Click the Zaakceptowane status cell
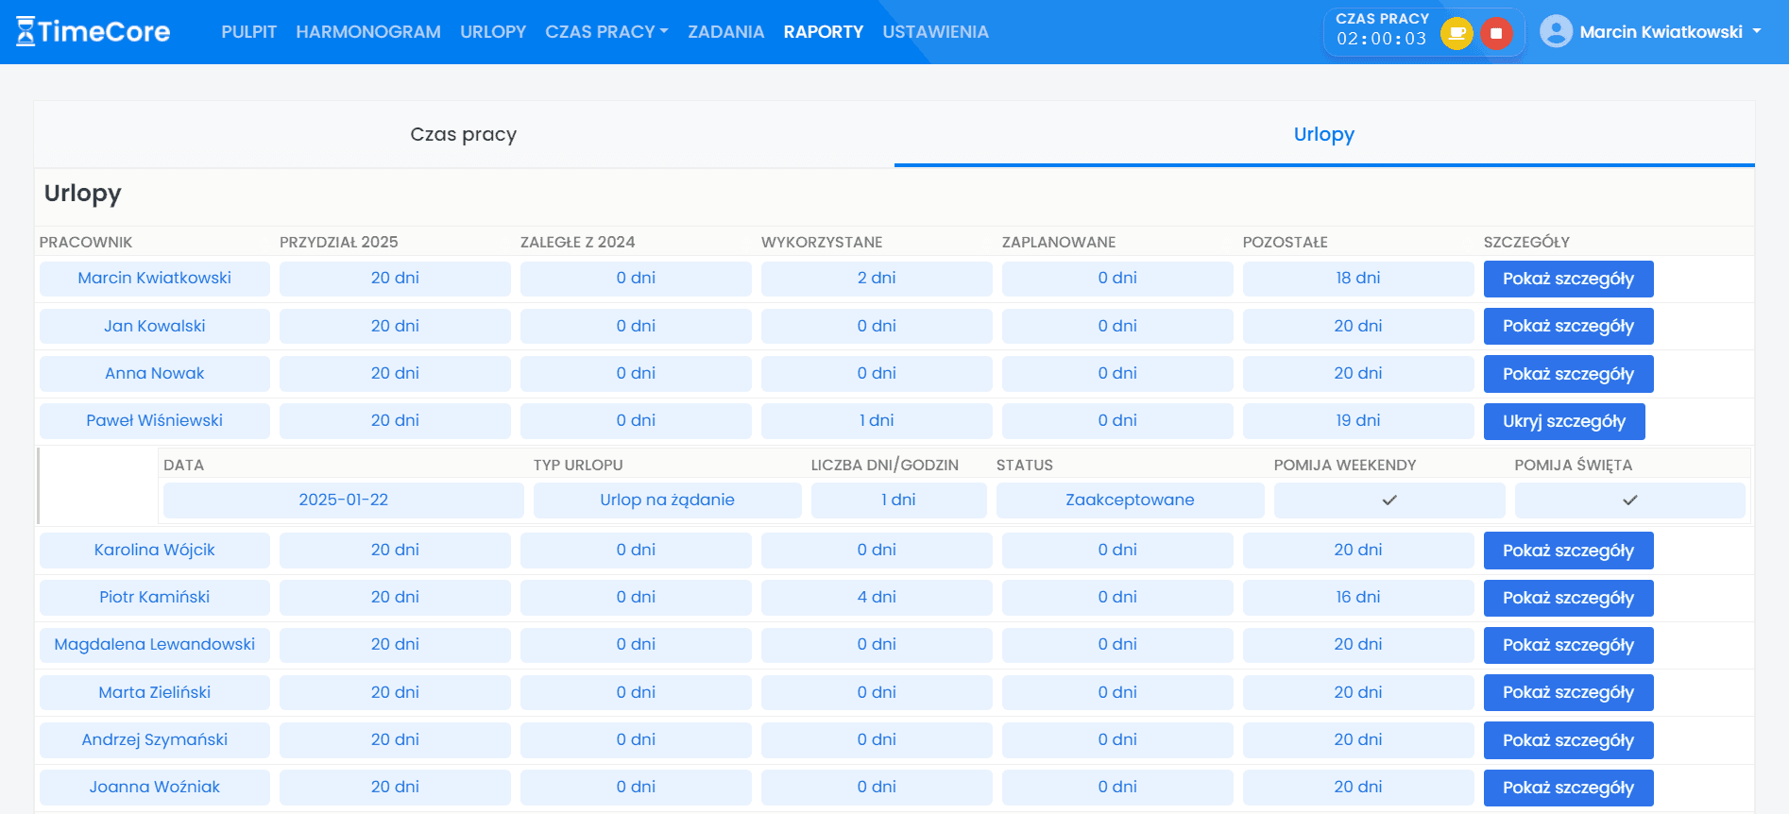Image resolution: width=1789 pixels, height=814 pixels. 1131,500
